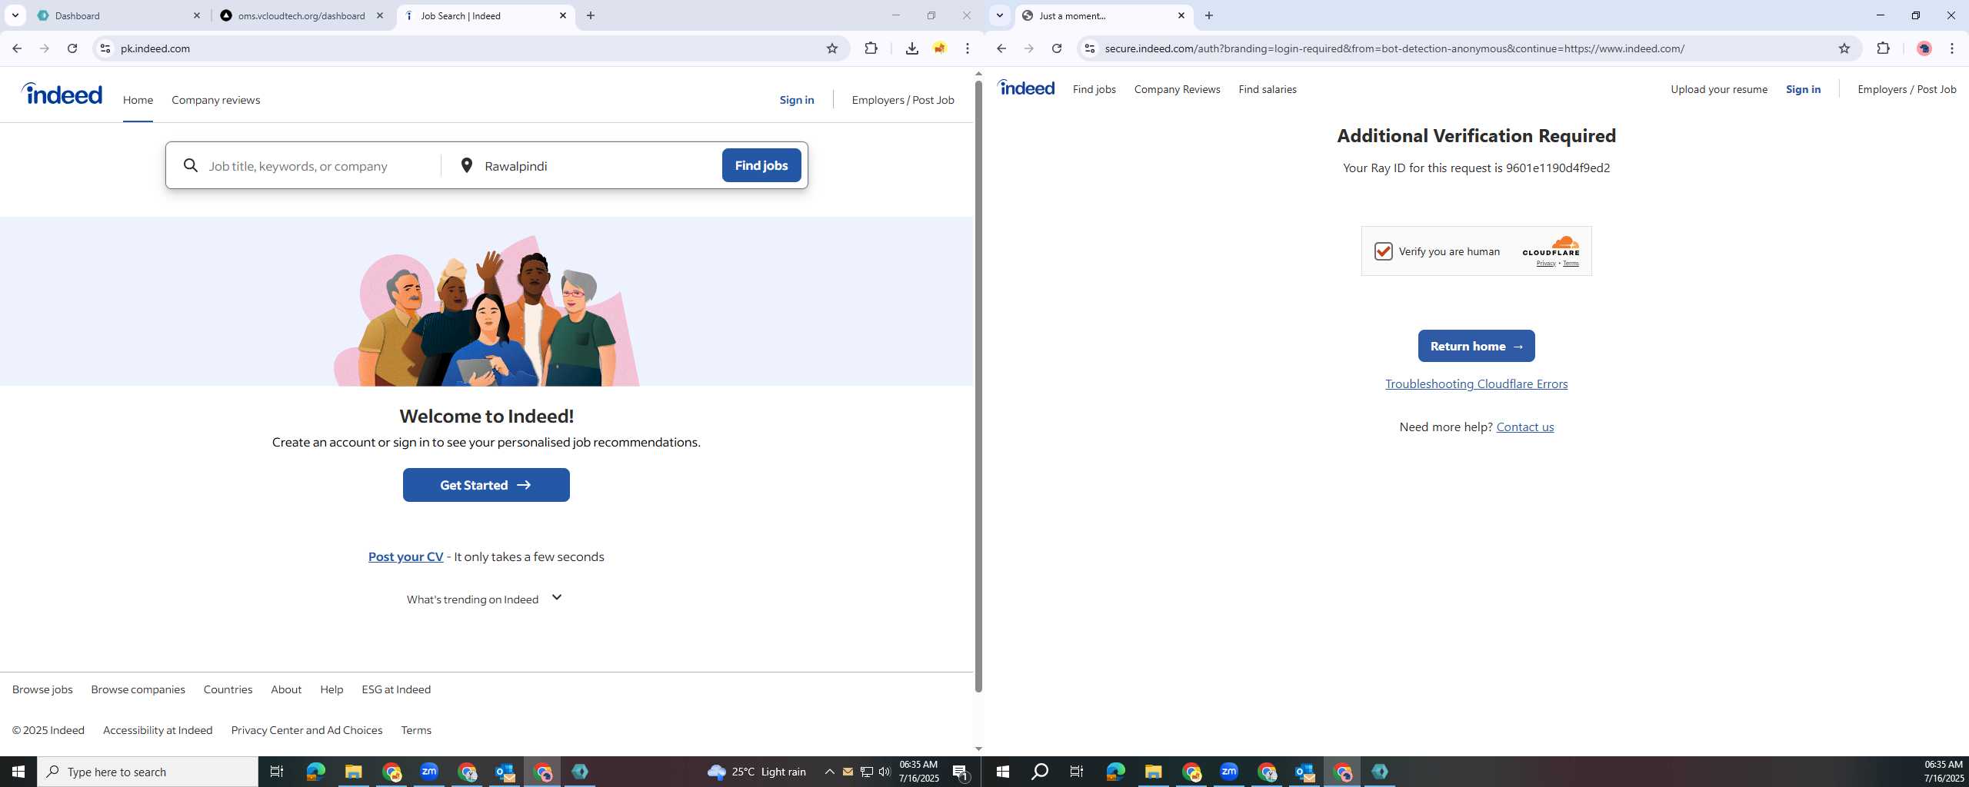
Task: Open Privacy Center and Ad Choices link
Action: coord(306,730)
